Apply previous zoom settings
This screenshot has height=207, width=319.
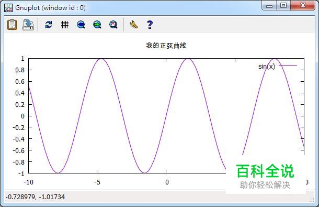[x=81, y=25]
